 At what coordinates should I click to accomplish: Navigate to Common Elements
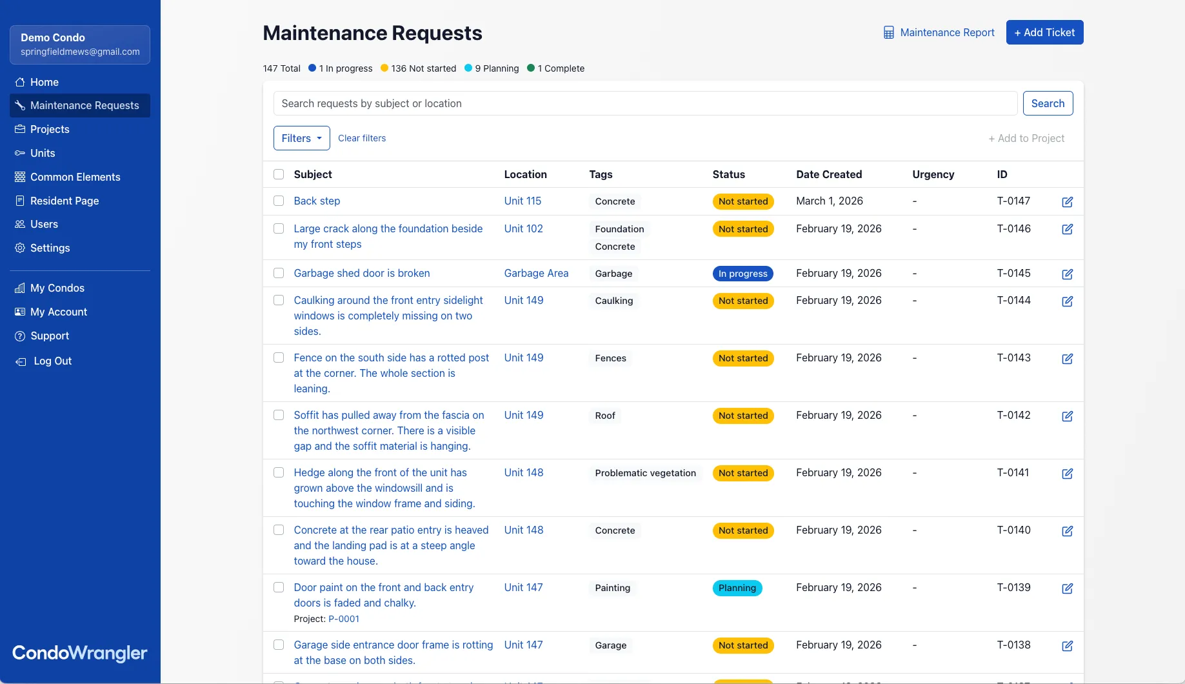click(x=80, y=177)
